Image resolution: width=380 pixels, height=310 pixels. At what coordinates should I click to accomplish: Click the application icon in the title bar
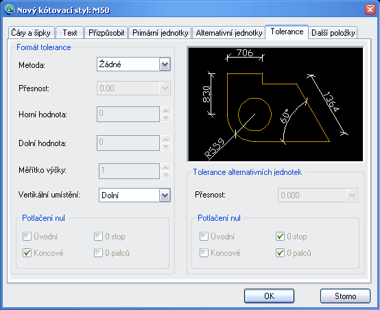(10, 10)
